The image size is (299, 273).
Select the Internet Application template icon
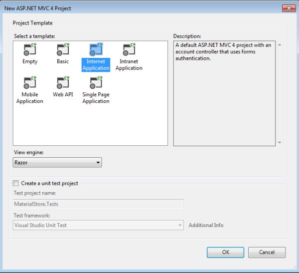[96, 49]
